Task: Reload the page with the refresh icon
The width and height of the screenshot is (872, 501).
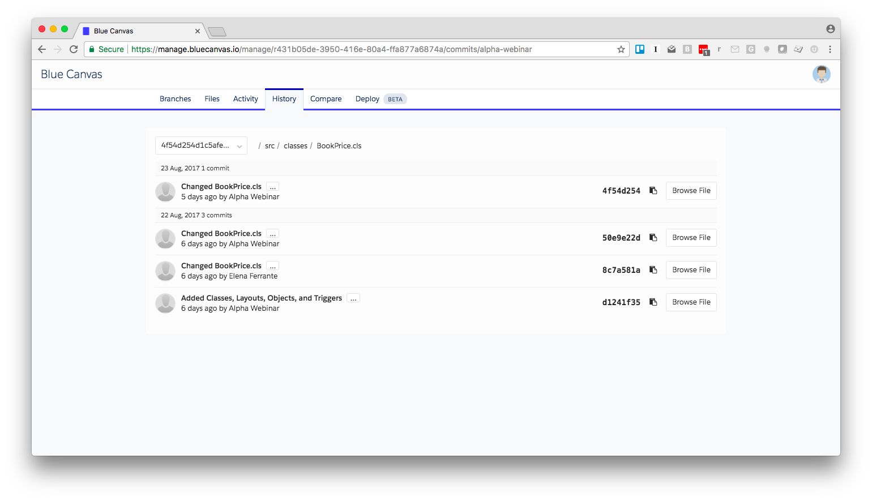Action: (x=74, y=49)
